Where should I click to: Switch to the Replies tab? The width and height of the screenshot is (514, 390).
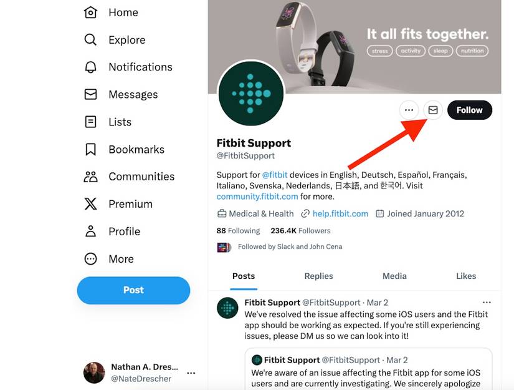[x=318, y=276]
